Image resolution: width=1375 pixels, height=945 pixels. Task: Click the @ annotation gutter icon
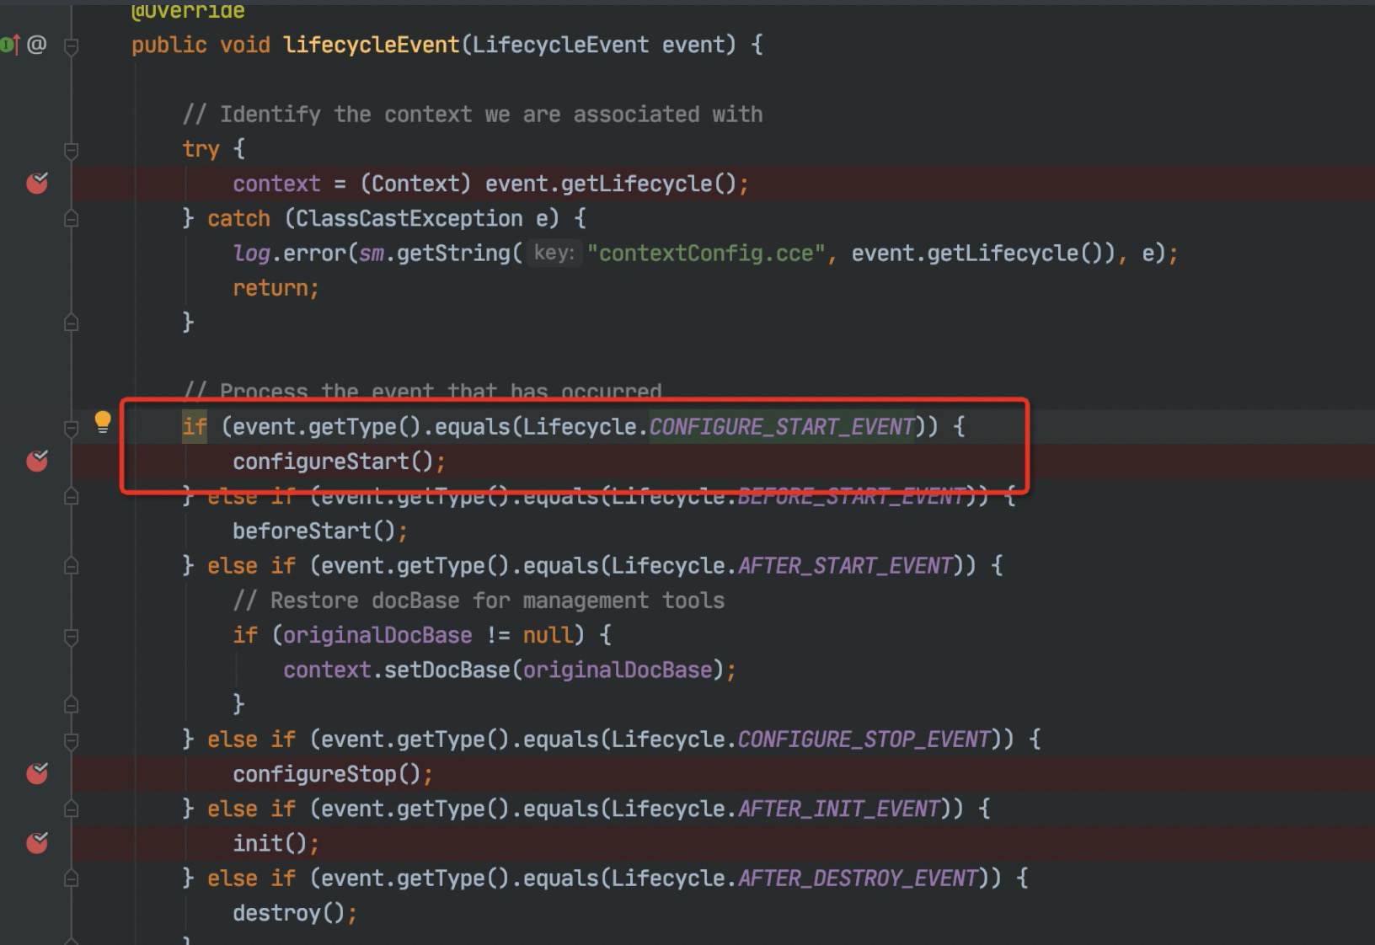[x=36, y=44]
